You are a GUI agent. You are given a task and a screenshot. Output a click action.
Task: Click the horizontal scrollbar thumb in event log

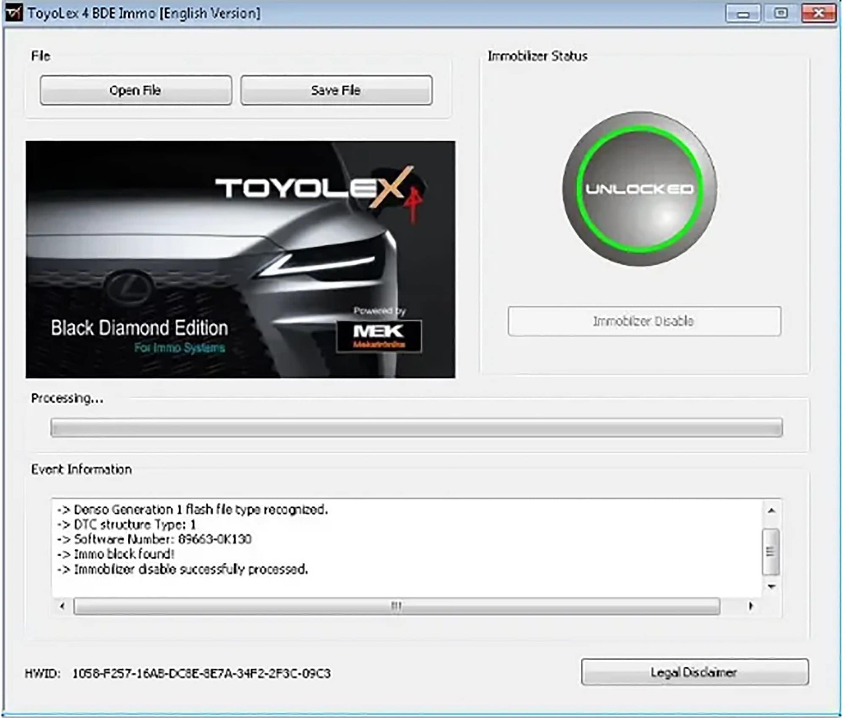[x=396, y=606]
